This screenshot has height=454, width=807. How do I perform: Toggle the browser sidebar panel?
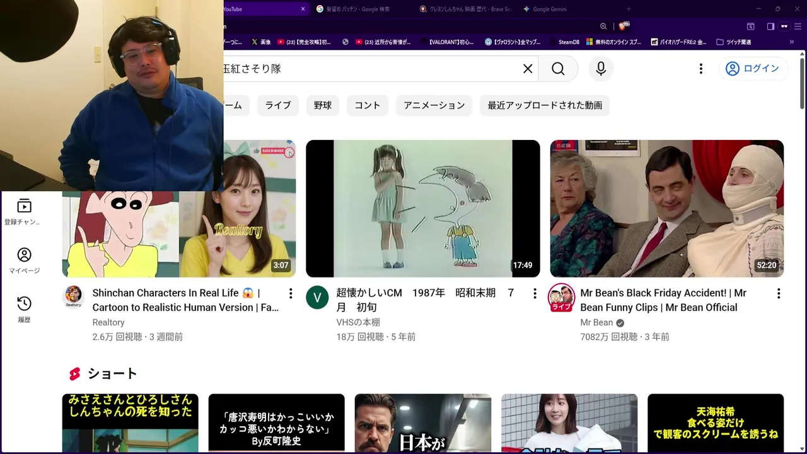tap(770, 26)
